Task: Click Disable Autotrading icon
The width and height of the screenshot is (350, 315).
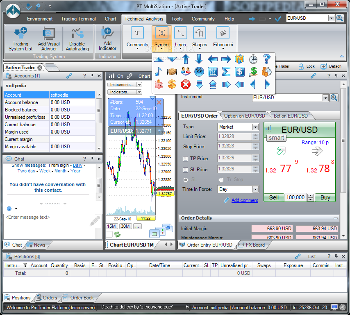Action: coord(77,34)
